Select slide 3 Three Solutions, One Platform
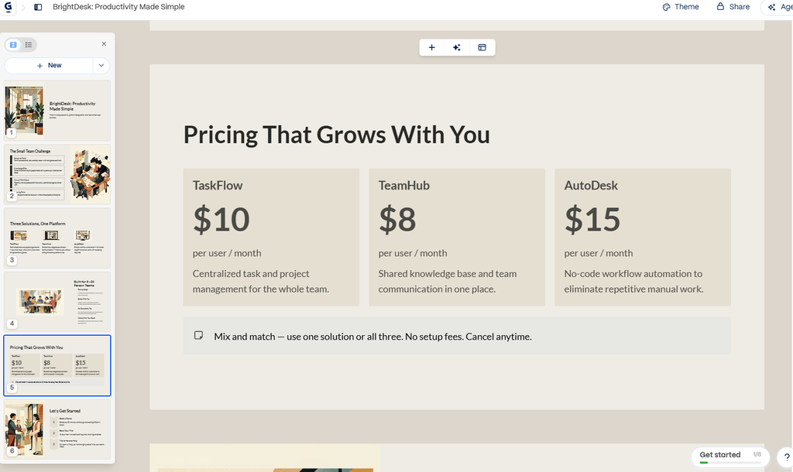Image resolution: width=793 pixels, height=472 pixels. 57,238
